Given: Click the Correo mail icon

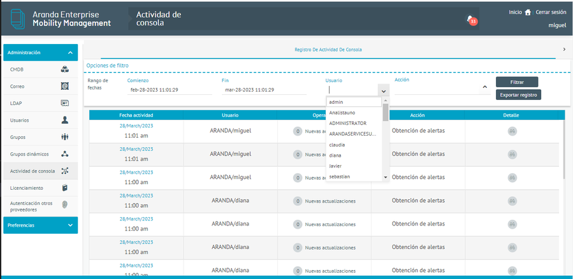Looking at the screenshot, I should [65, 86].
